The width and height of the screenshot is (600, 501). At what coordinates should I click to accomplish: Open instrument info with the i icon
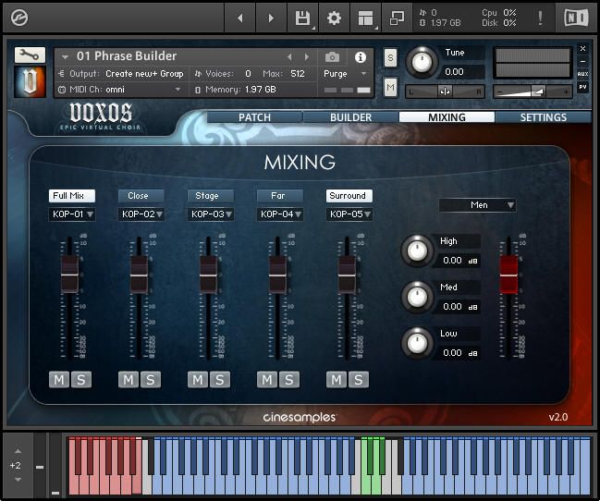point(360,57)
